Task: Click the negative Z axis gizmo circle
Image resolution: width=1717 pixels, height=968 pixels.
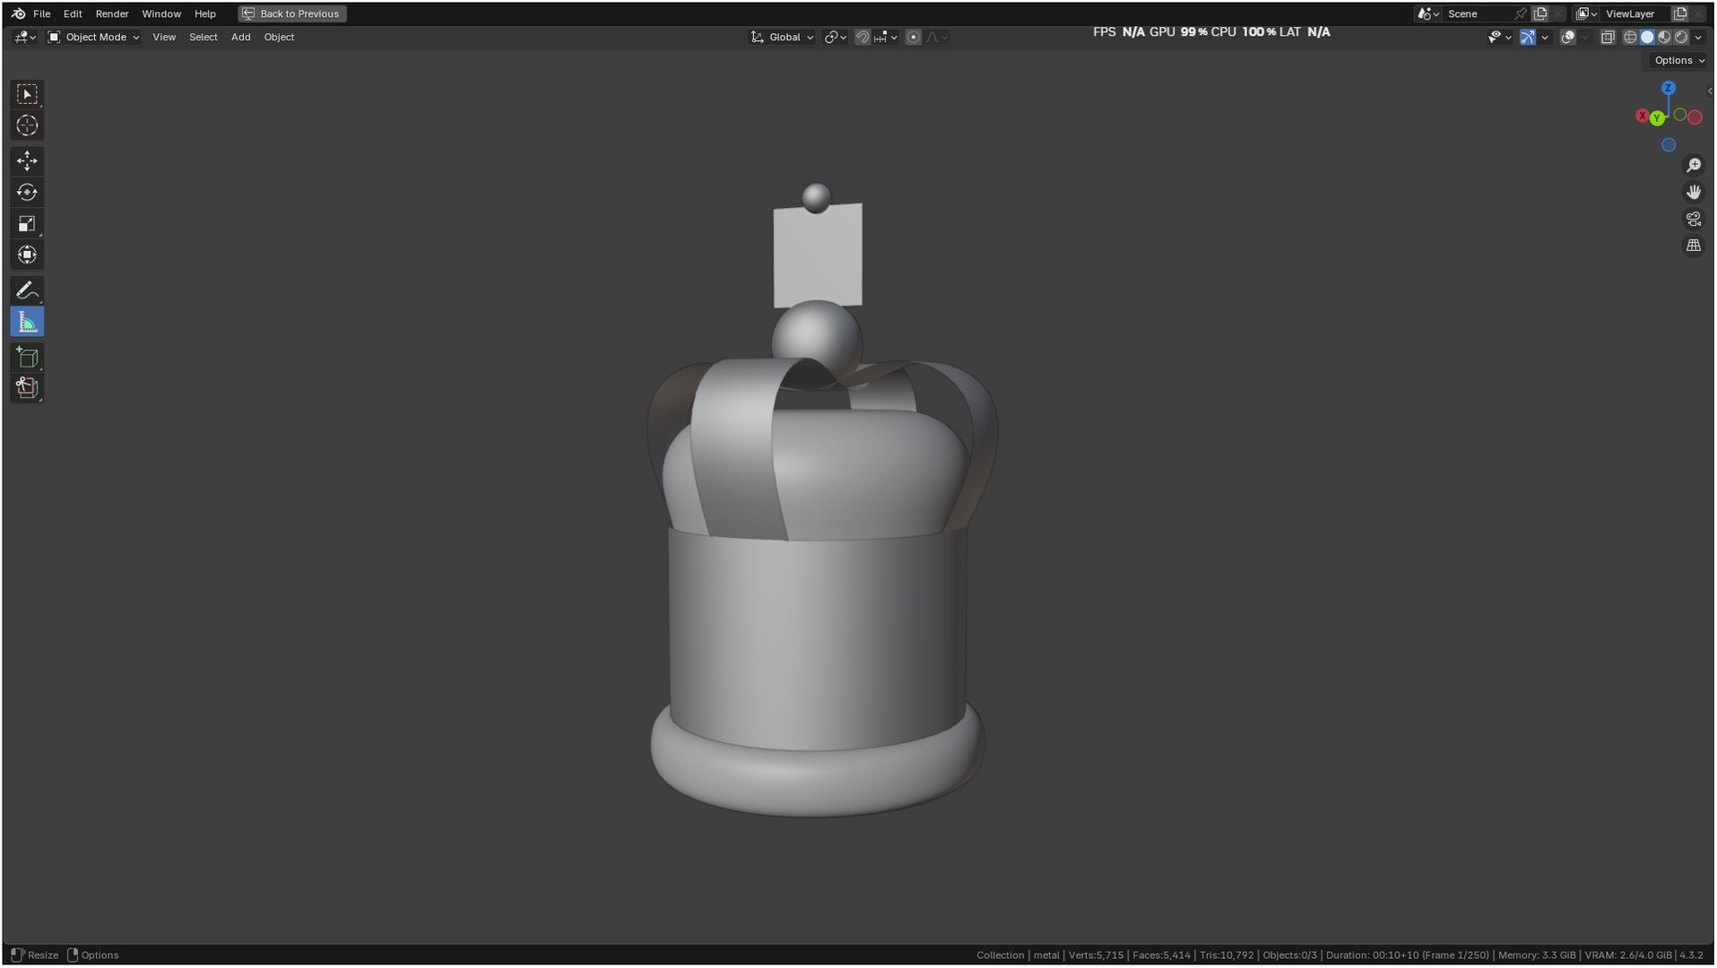Action: pos(1669,145)
